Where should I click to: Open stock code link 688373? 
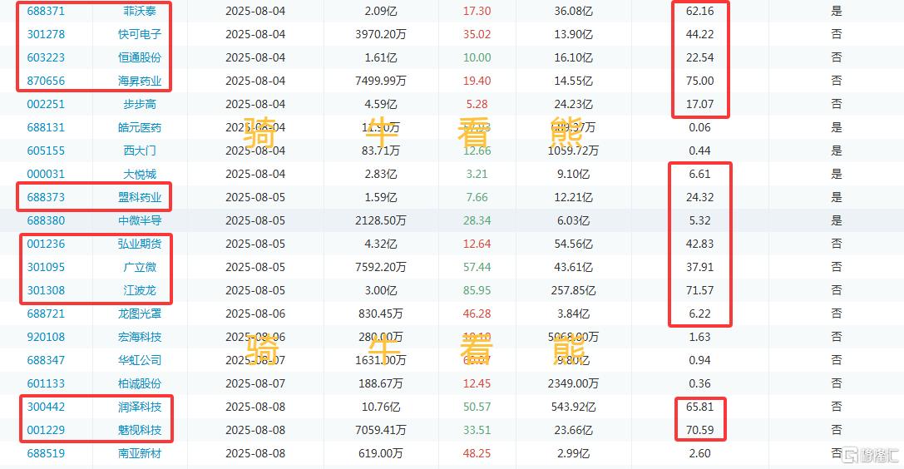coord(46,197)
